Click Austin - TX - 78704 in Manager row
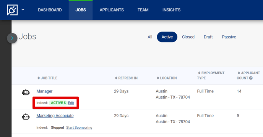The height and width of the screenshot is (137, 263). pyautogui.click(x=173, y=97)
